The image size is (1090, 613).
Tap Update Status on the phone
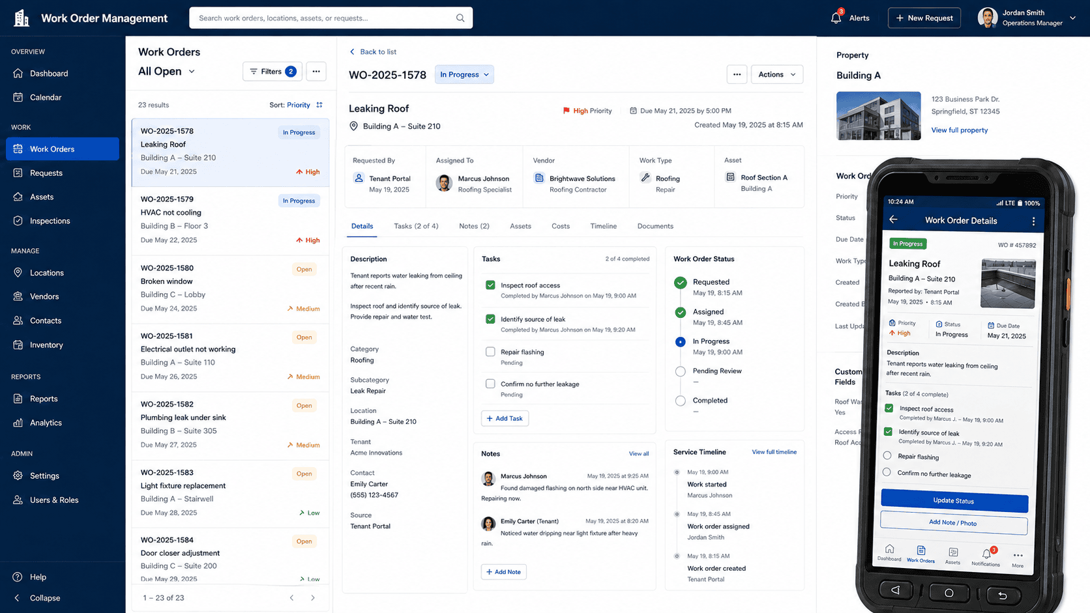pyautogui.click(x=954, y=501)
